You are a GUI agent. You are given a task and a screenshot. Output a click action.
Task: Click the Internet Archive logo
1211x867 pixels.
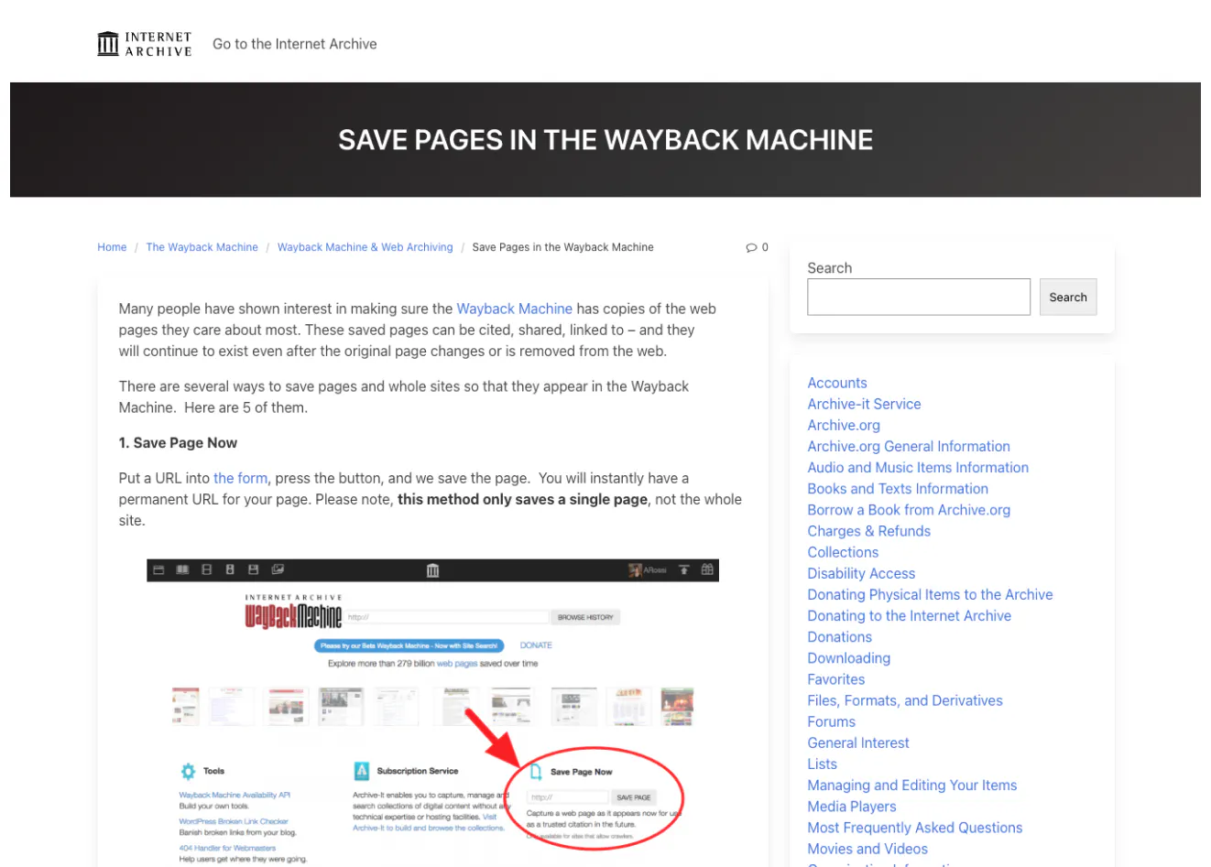point(145,44)
